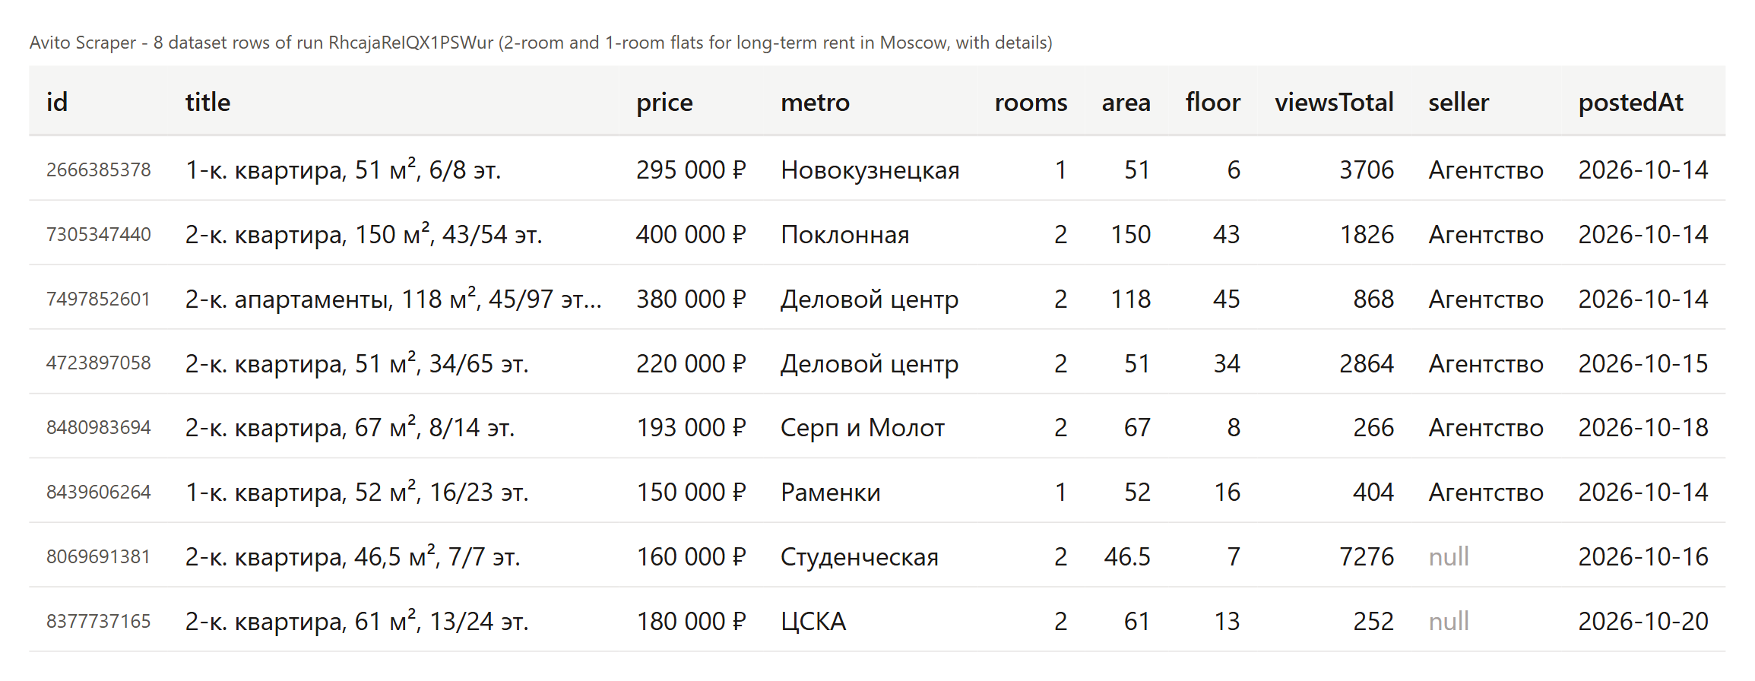Select the title of the Поклонная 150 м² flat
The image size is (1755, 681).
tap(363, 234)
